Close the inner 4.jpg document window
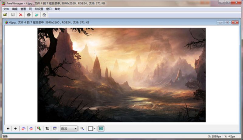 click(235, 23)
